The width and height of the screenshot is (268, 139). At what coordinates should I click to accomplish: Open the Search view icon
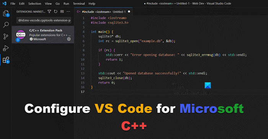click(x=6, y=25)
